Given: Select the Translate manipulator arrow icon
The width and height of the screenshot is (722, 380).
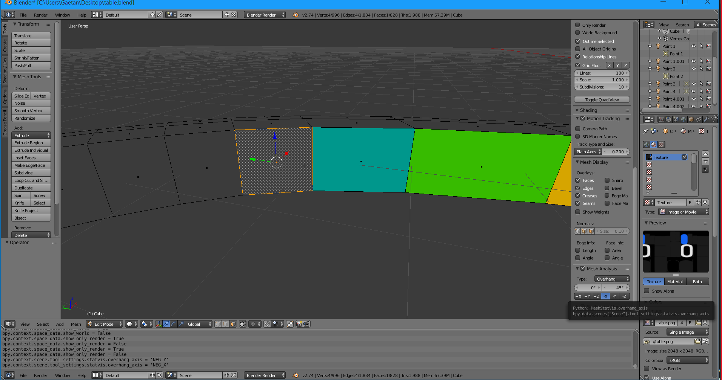Looking at the screenshot, I should pyautogui.click(x=166, y=324).
